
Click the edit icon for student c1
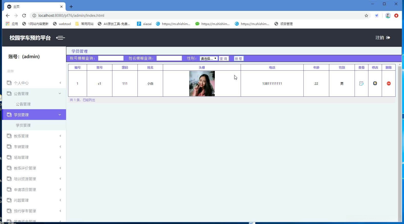click(375, 83)
